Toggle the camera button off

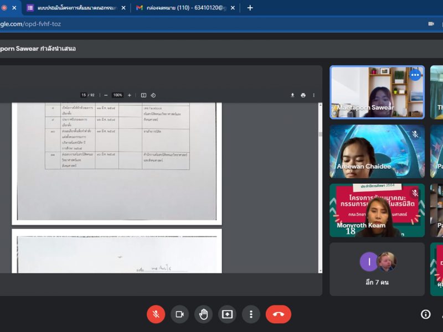[x=179, y=314]
